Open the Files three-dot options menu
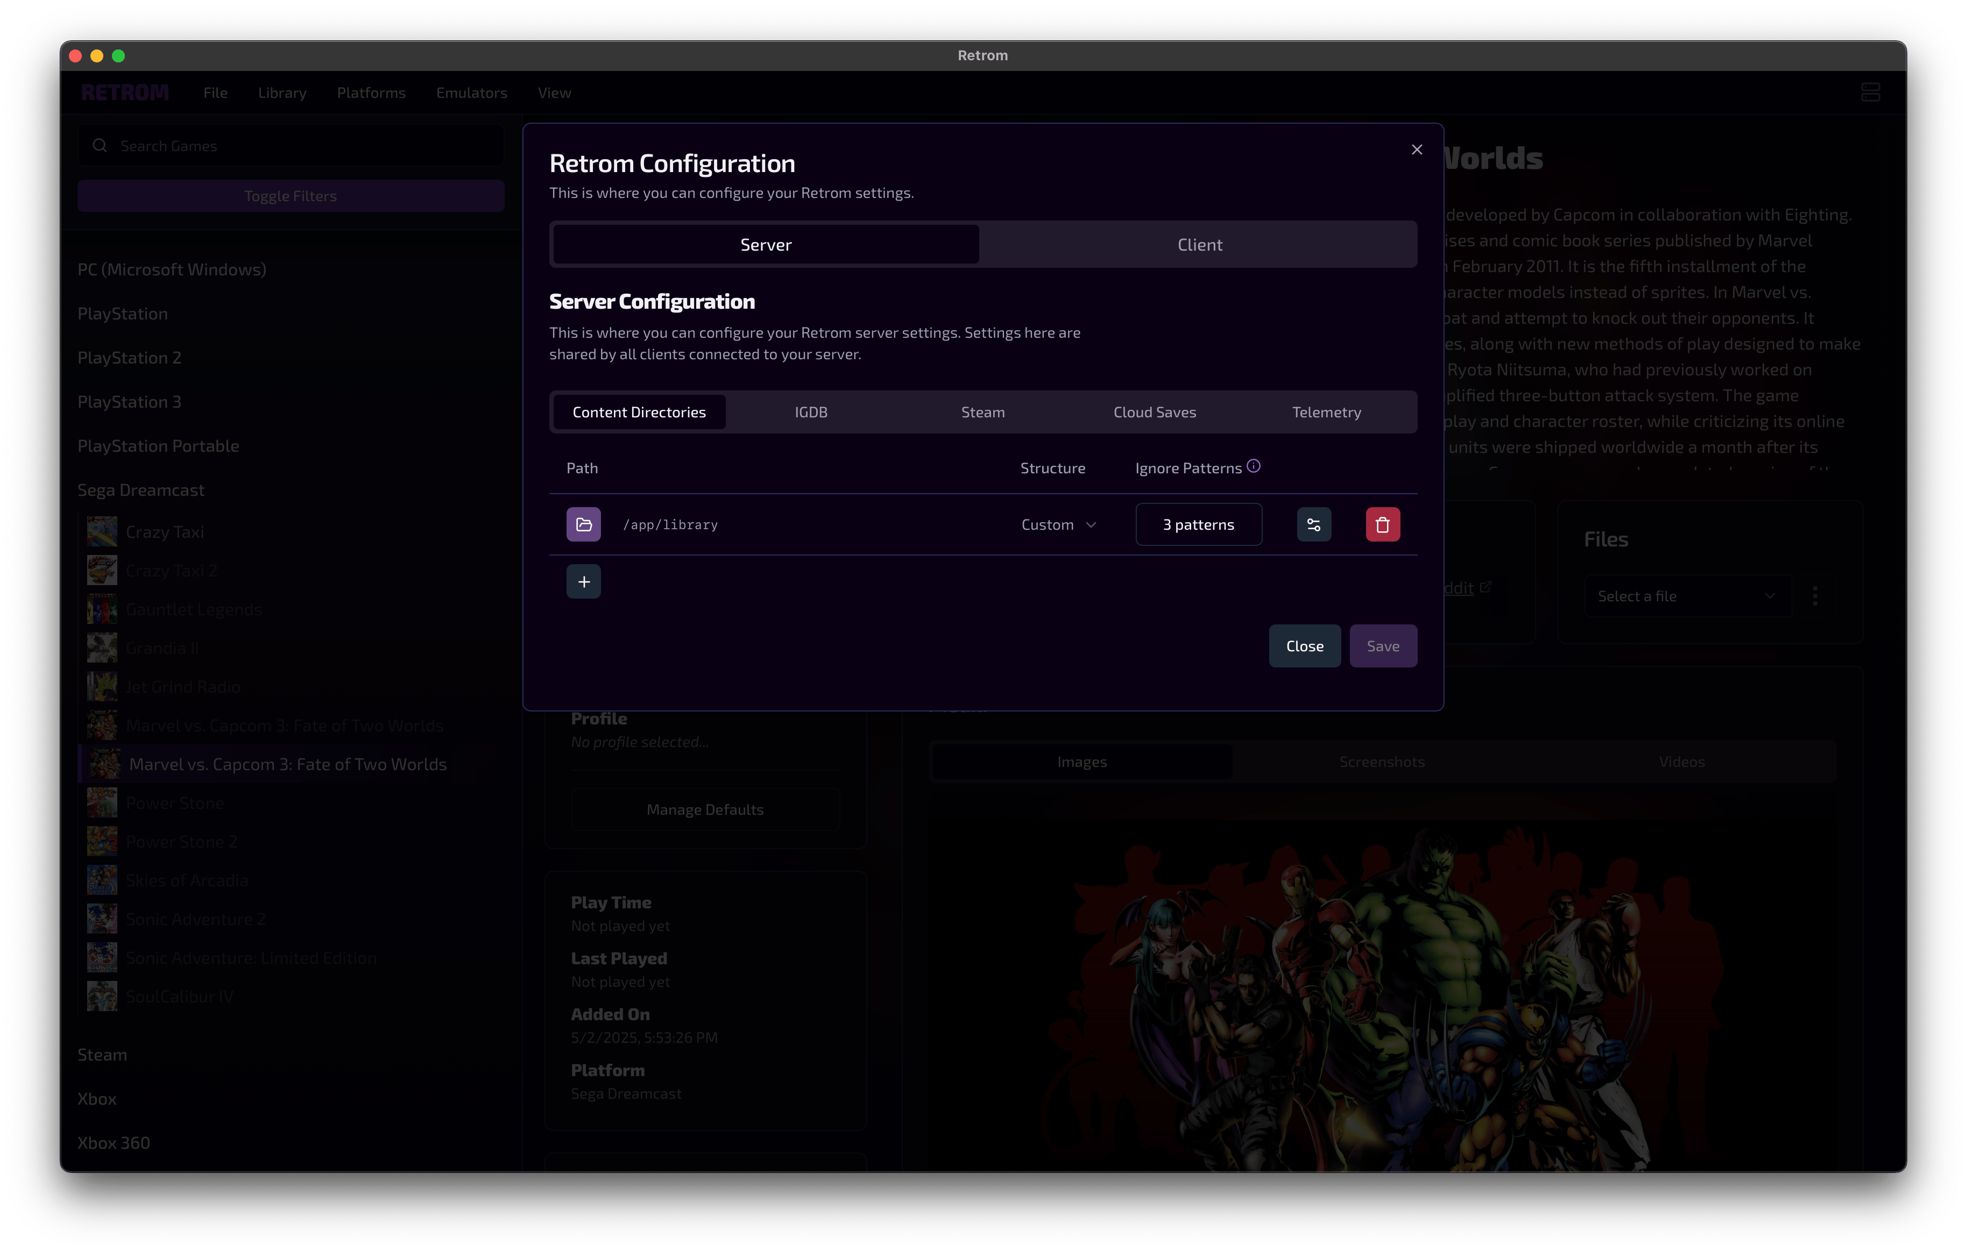Viewport: 1967px width, 1252px height. 1815,596
